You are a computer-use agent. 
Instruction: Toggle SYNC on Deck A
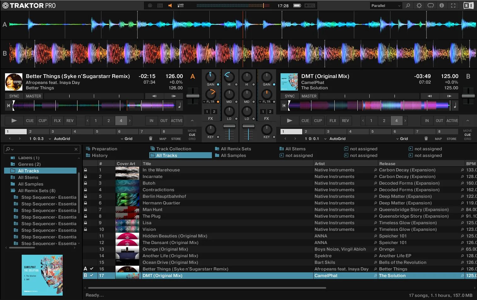pos(14,96)
